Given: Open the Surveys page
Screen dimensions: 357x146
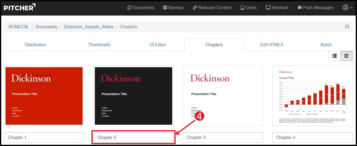Looking at the screenshot, I should 173,8.
